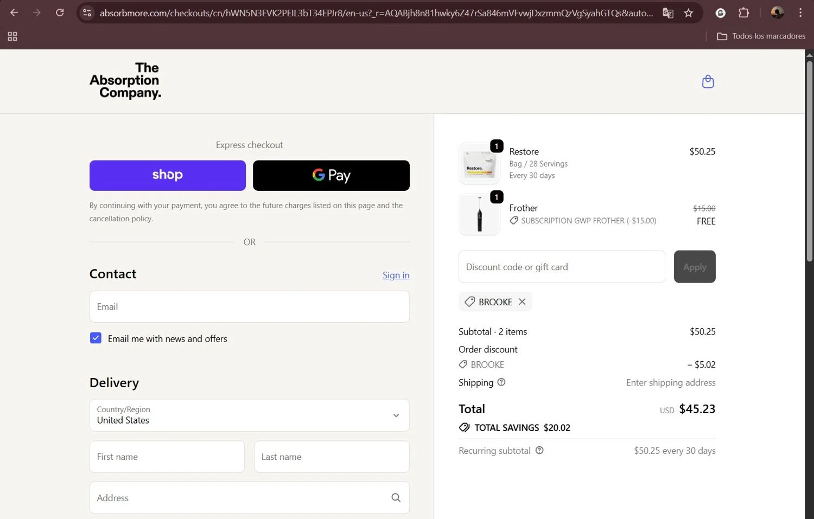Click the total amount $45.23

point(697,409)
